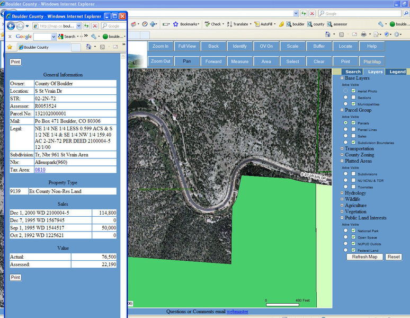410x318 pixels.
Task: Click the highlighter icon in Google toolbar
Action: point(281,24)
